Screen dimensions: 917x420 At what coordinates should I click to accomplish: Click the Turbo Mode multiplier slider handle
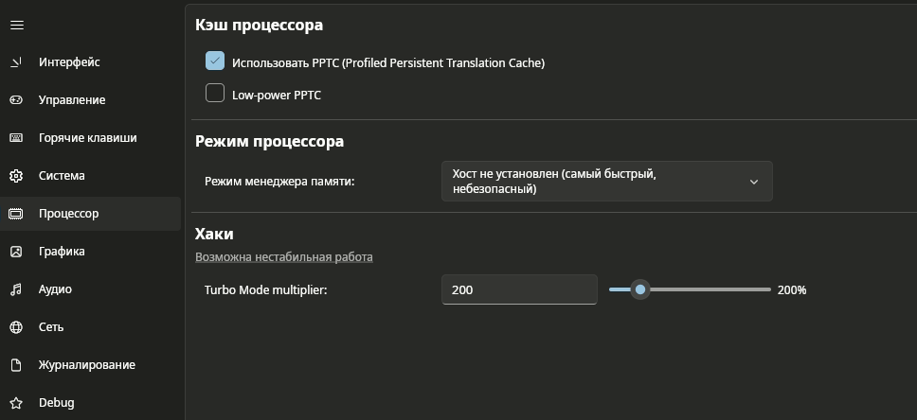tap(640, 289)
